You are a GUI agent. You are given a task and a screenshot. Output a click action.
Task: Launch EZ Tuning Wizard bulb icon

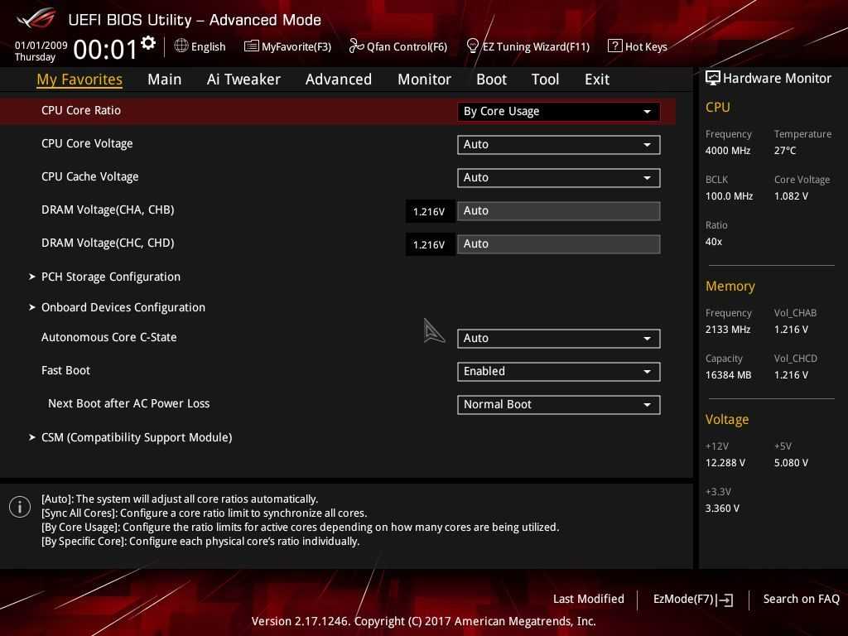coord(473,46)
